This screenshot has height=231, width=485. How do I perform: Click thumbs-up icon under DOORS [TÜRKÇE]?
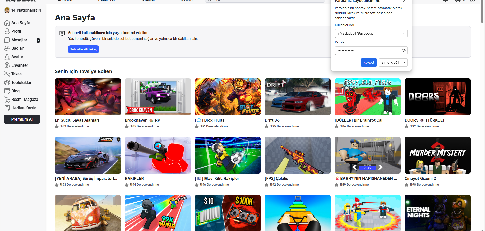click(x=407, y=126)
